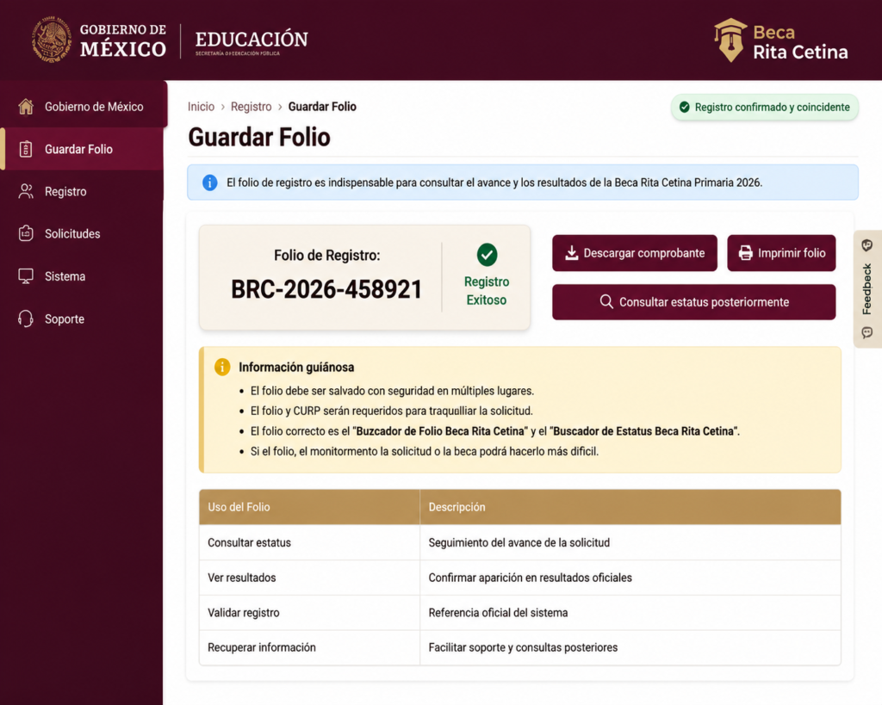Click the Descripción column header
882x705 pixels.
[630, 507]
